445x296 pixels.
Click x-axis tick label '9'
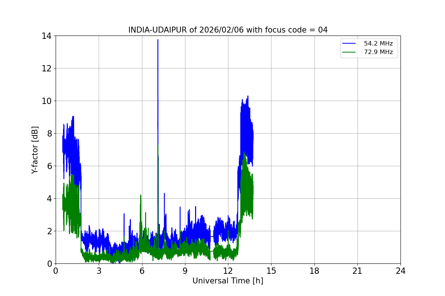185,271
